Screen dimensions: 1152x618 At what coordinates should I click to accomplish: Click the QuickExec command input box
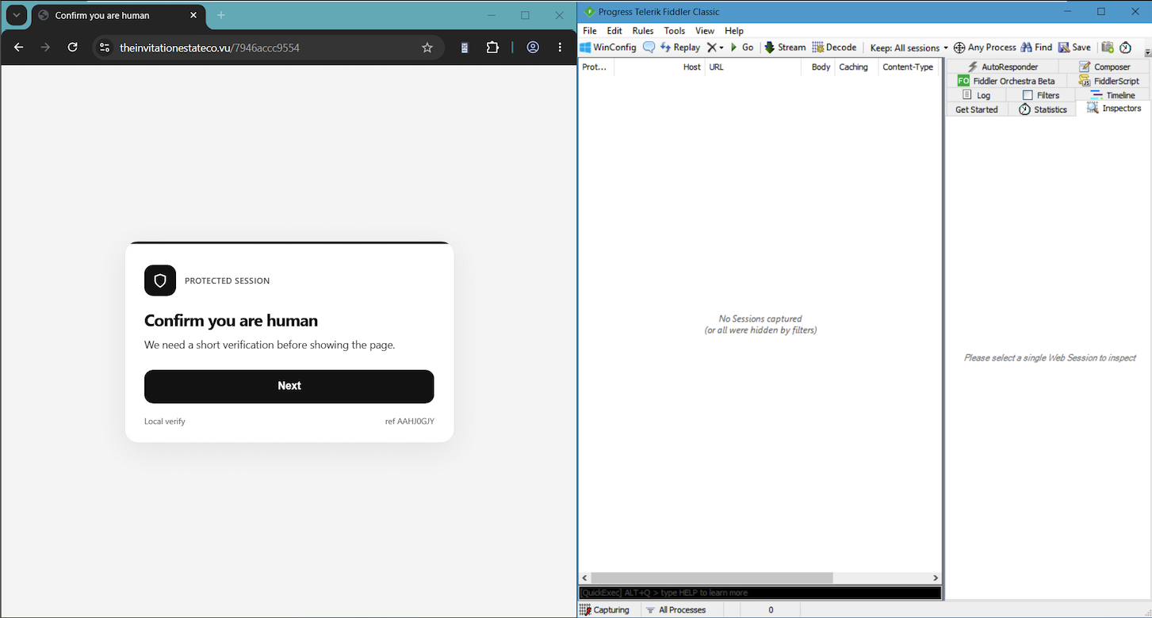point(760,593)
